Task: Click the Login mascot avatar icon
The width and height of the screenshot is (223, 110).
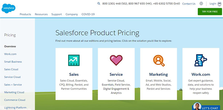Action: [219, 4]
